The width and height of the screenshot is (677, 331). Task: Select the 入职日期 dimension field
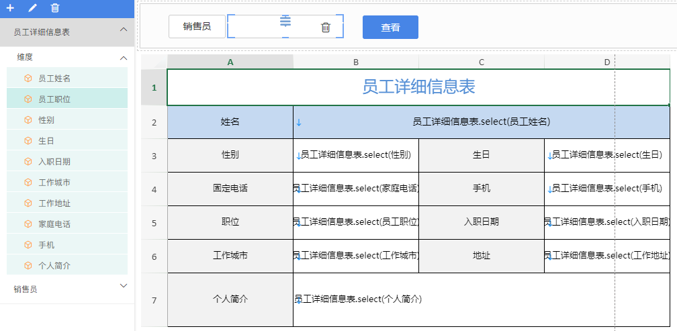[67, 161]
